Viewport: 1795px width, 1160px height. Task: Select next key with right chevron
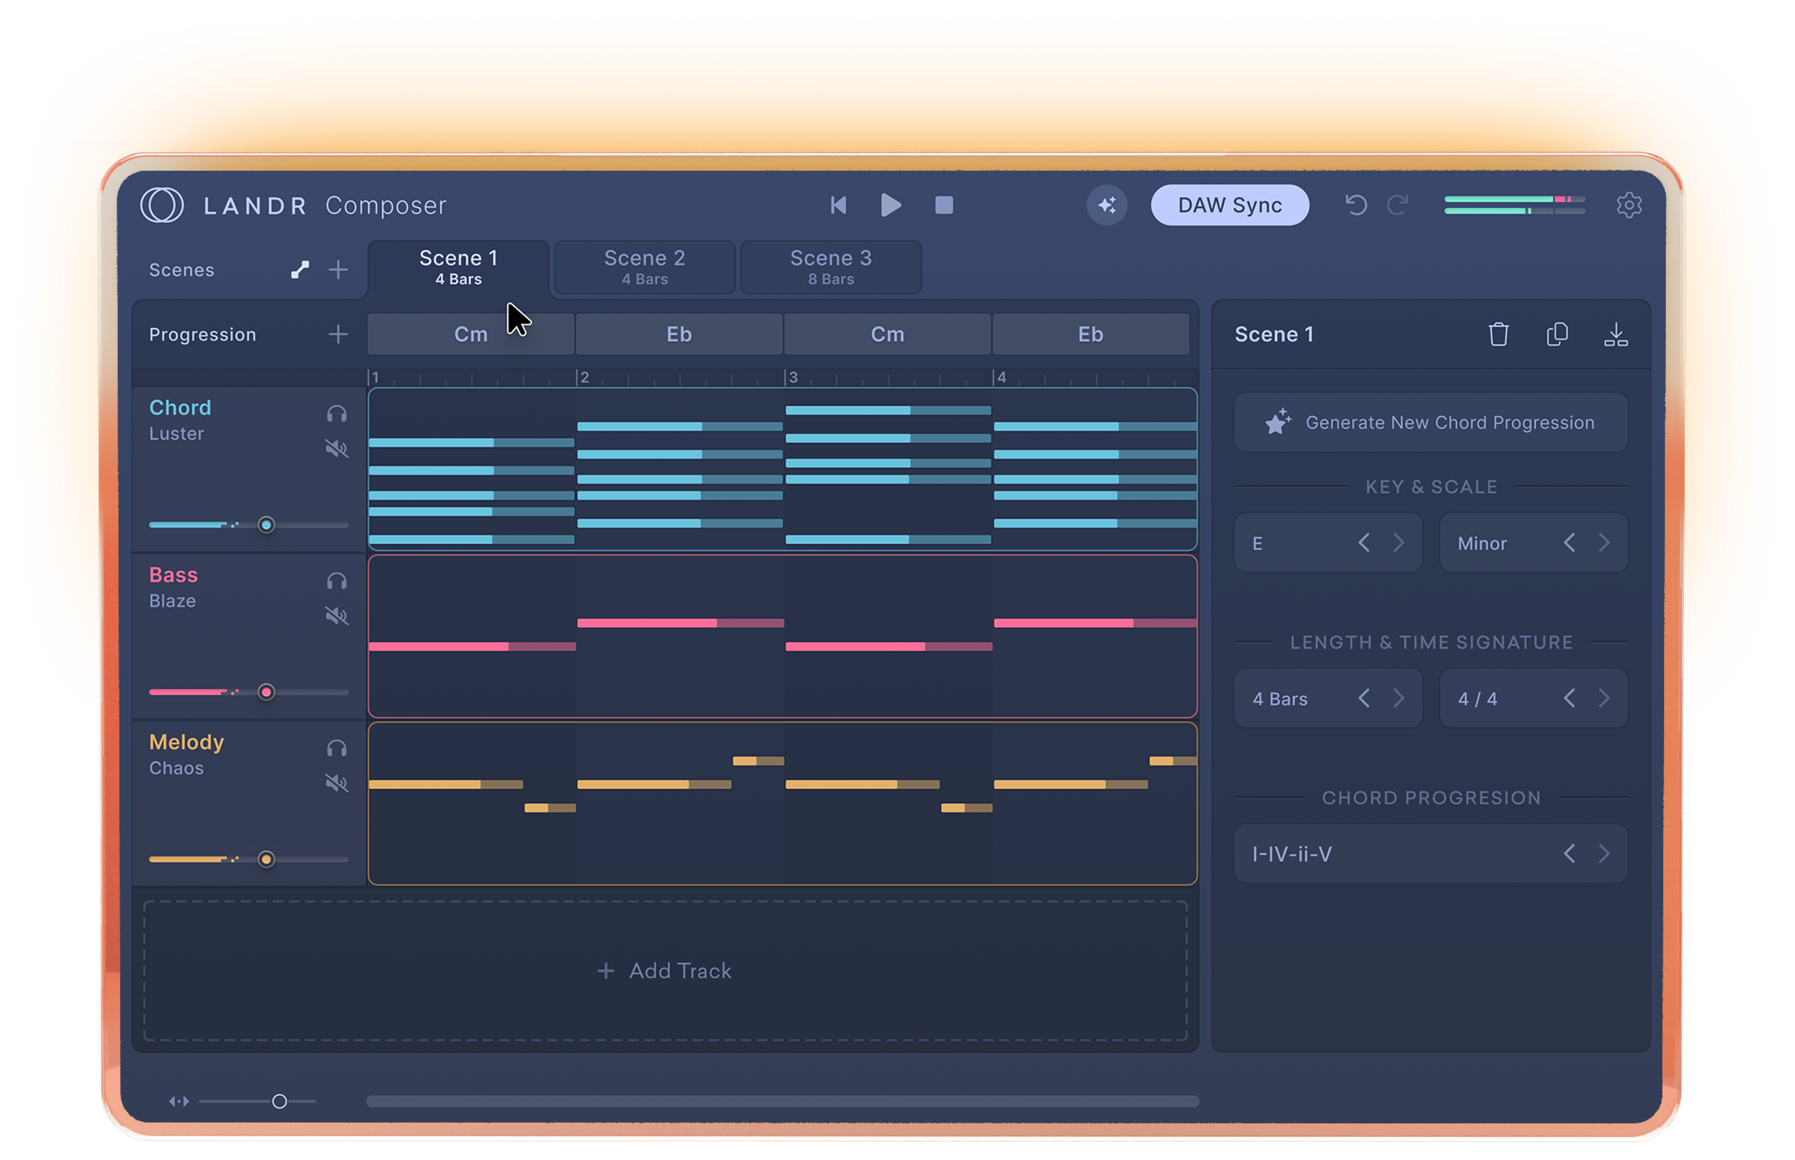coord(1399,542)
